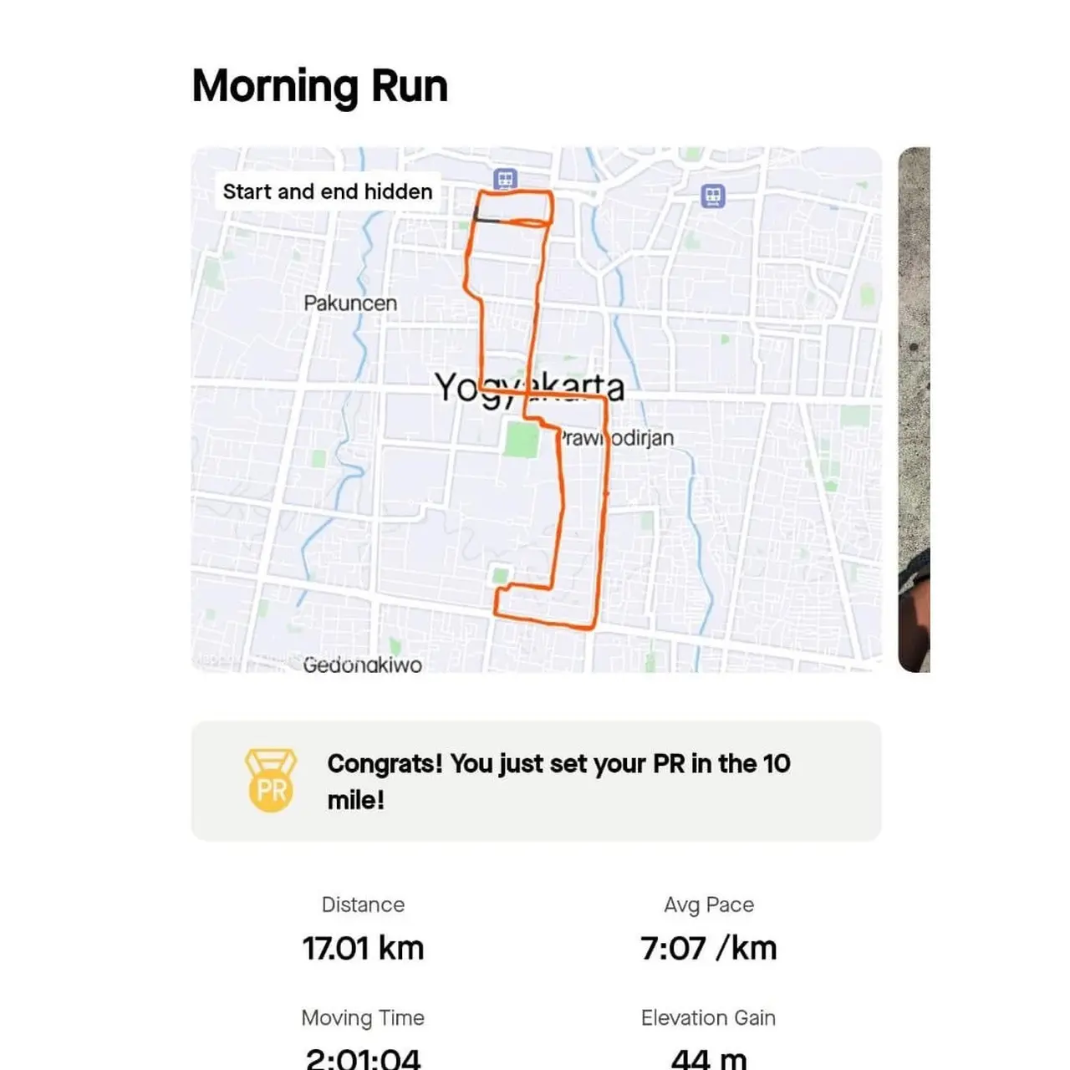This screenshot has width=1070, height=1070.
Task: Click the train station icon east of the route
Action: [x=712, y=196]
